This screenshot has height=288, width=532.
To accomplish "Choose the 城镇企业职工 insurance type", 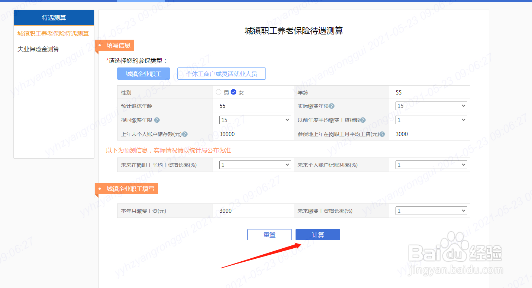I will (x=144, y=74).
